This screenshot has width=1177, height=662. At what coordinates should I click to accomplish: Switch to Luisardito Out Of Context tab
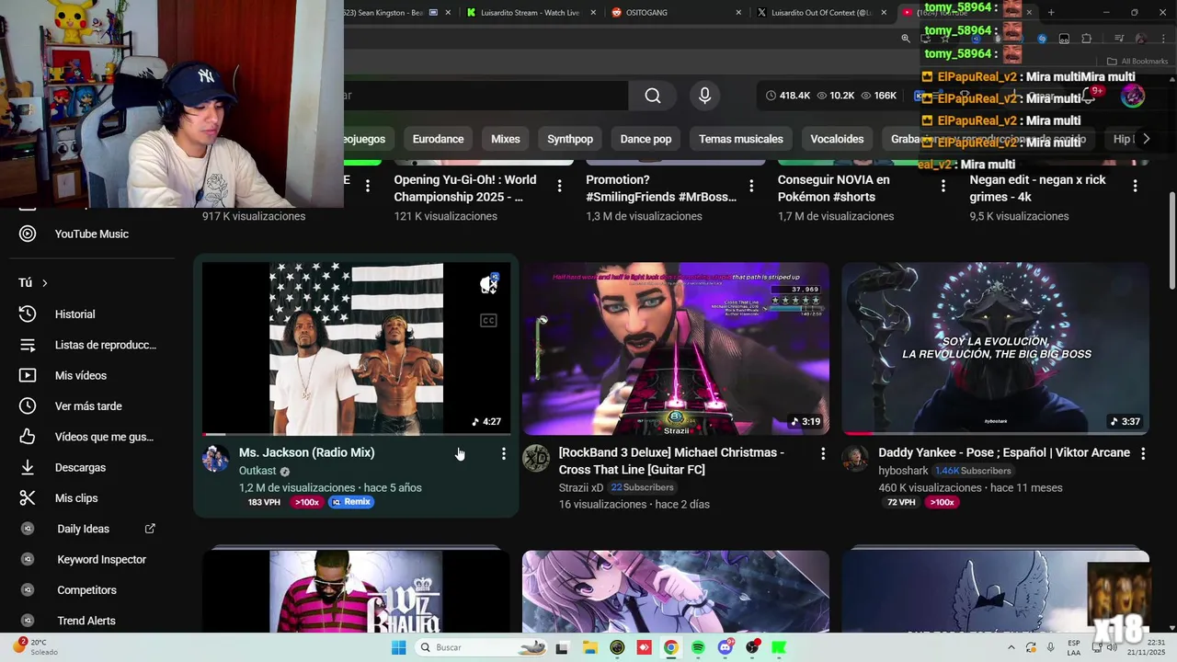coord(818,13)
